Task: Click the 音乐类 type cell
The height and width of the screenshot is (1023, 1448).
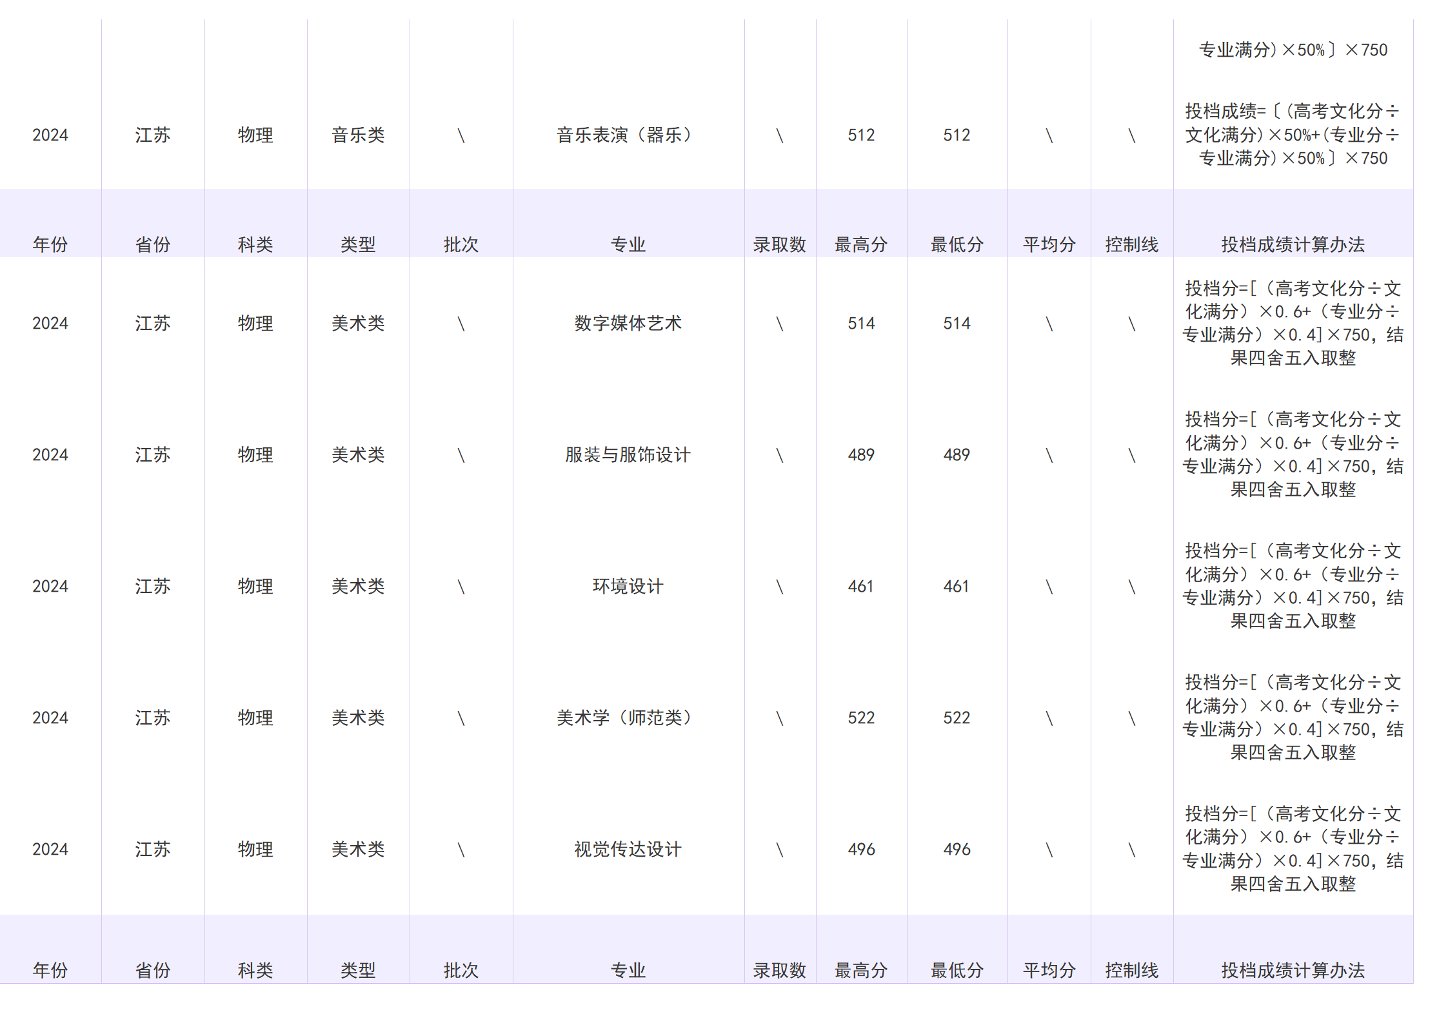Action: (x=358, y=135)
